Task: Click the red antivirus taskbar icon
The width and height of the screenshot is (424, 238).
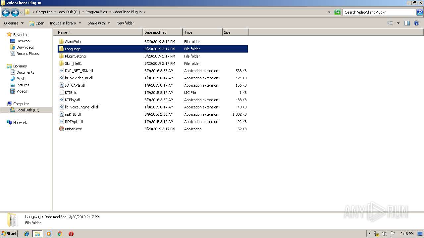Action: [71, 234]
